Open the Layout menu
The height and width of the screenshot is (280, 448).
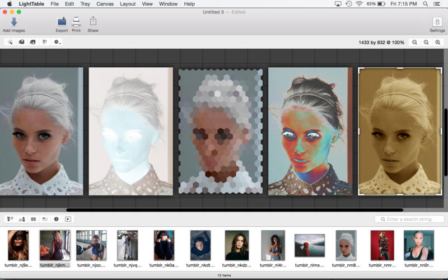pyautogui.click(x=128, y=4)
